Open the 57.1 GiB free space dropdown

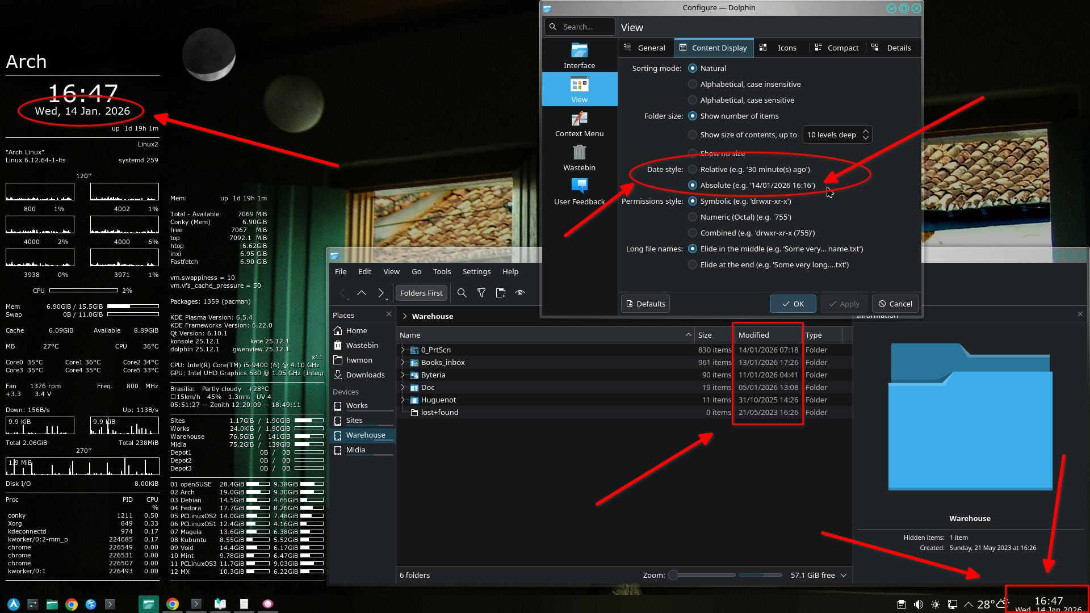pyautogui.click(x=818, y=575)
